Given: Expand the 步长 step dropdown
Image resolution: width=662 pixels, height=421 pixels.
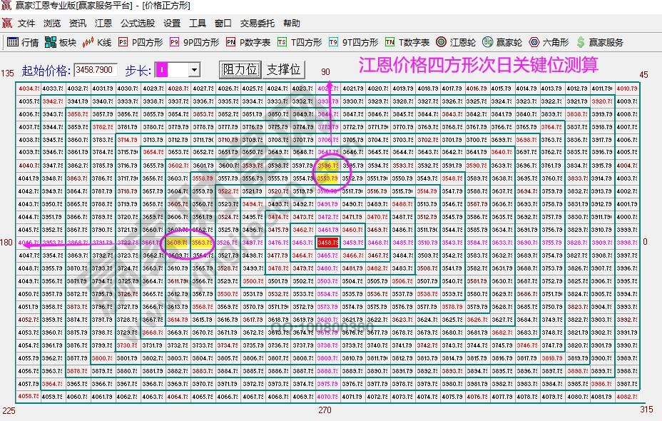Looking at the screenshot, I should pyautogui.click(x=194, y=70).
